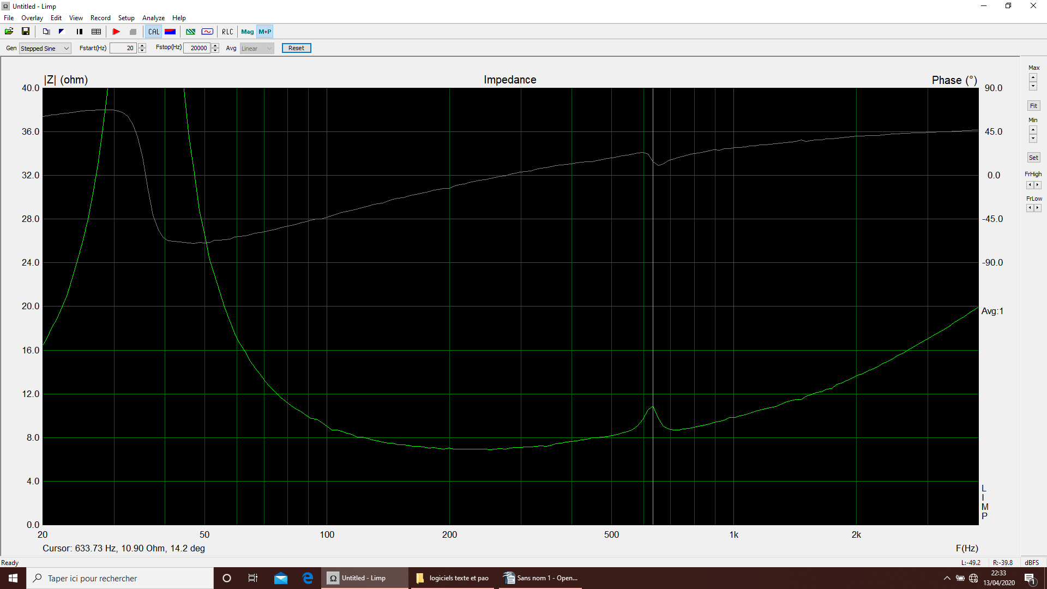Click the Fit button on right panel

pos(1033,106)
